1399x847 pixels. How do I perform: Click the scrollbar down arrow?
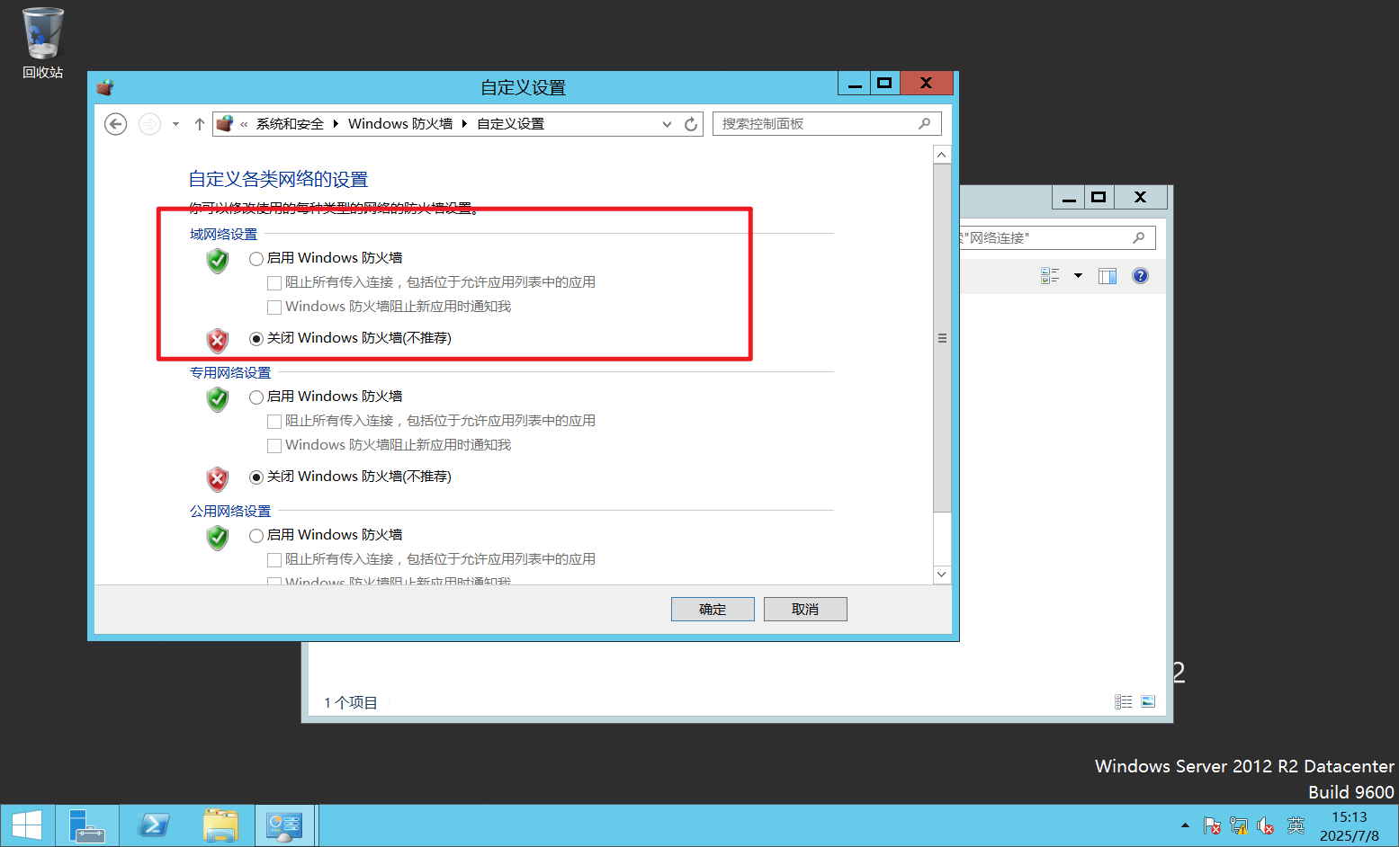(x=942, y=575)
